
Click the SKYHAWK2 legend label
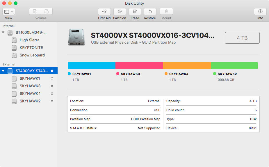[227, 74]
